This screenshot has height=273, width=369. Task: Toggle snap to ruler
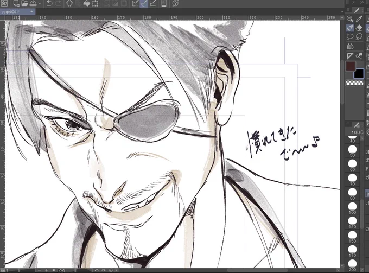135,3
